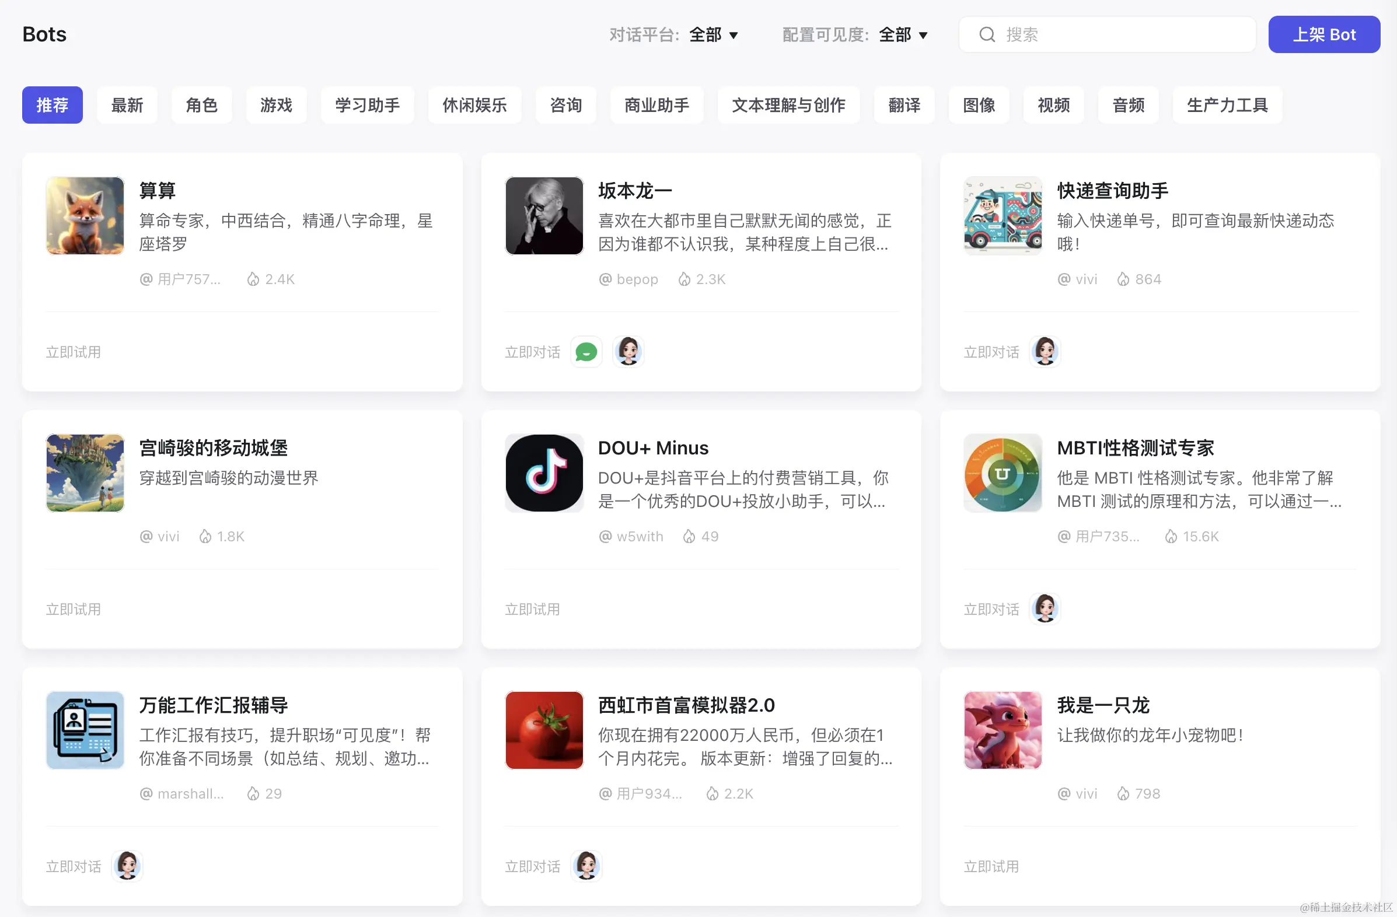Select the 翻译 category tab
Screen dimensions: 1397x917
click(904, 105)
